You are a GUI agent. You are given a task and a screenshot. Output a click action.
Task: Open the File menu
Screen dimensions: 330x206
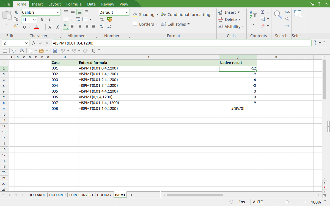pos(7,4)
